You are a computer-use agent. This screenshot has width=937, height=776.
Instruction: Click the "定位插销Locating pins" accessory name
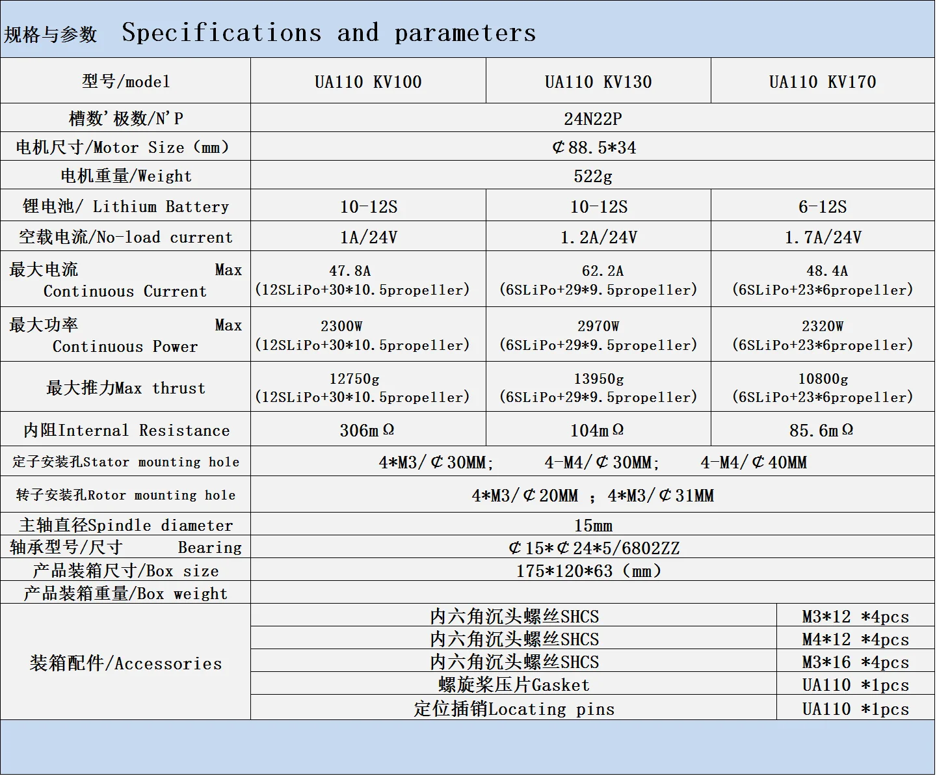514,709
